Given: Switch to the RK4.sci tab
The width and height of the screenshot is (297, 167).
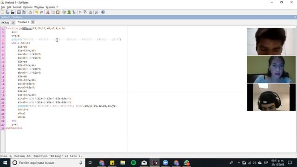Looking at the screenshot, I should (5, 23).
